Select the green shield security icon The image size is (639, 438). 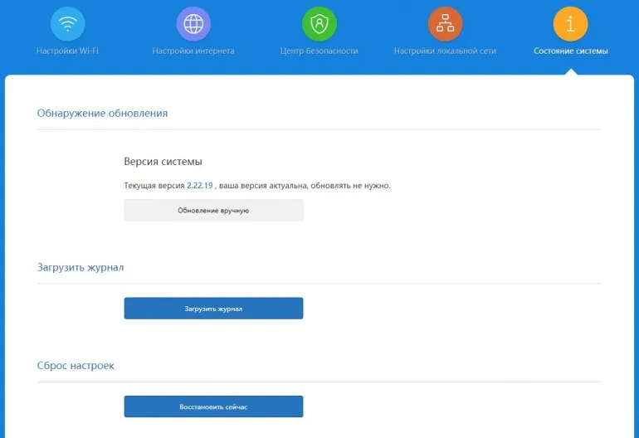(319, 23)
